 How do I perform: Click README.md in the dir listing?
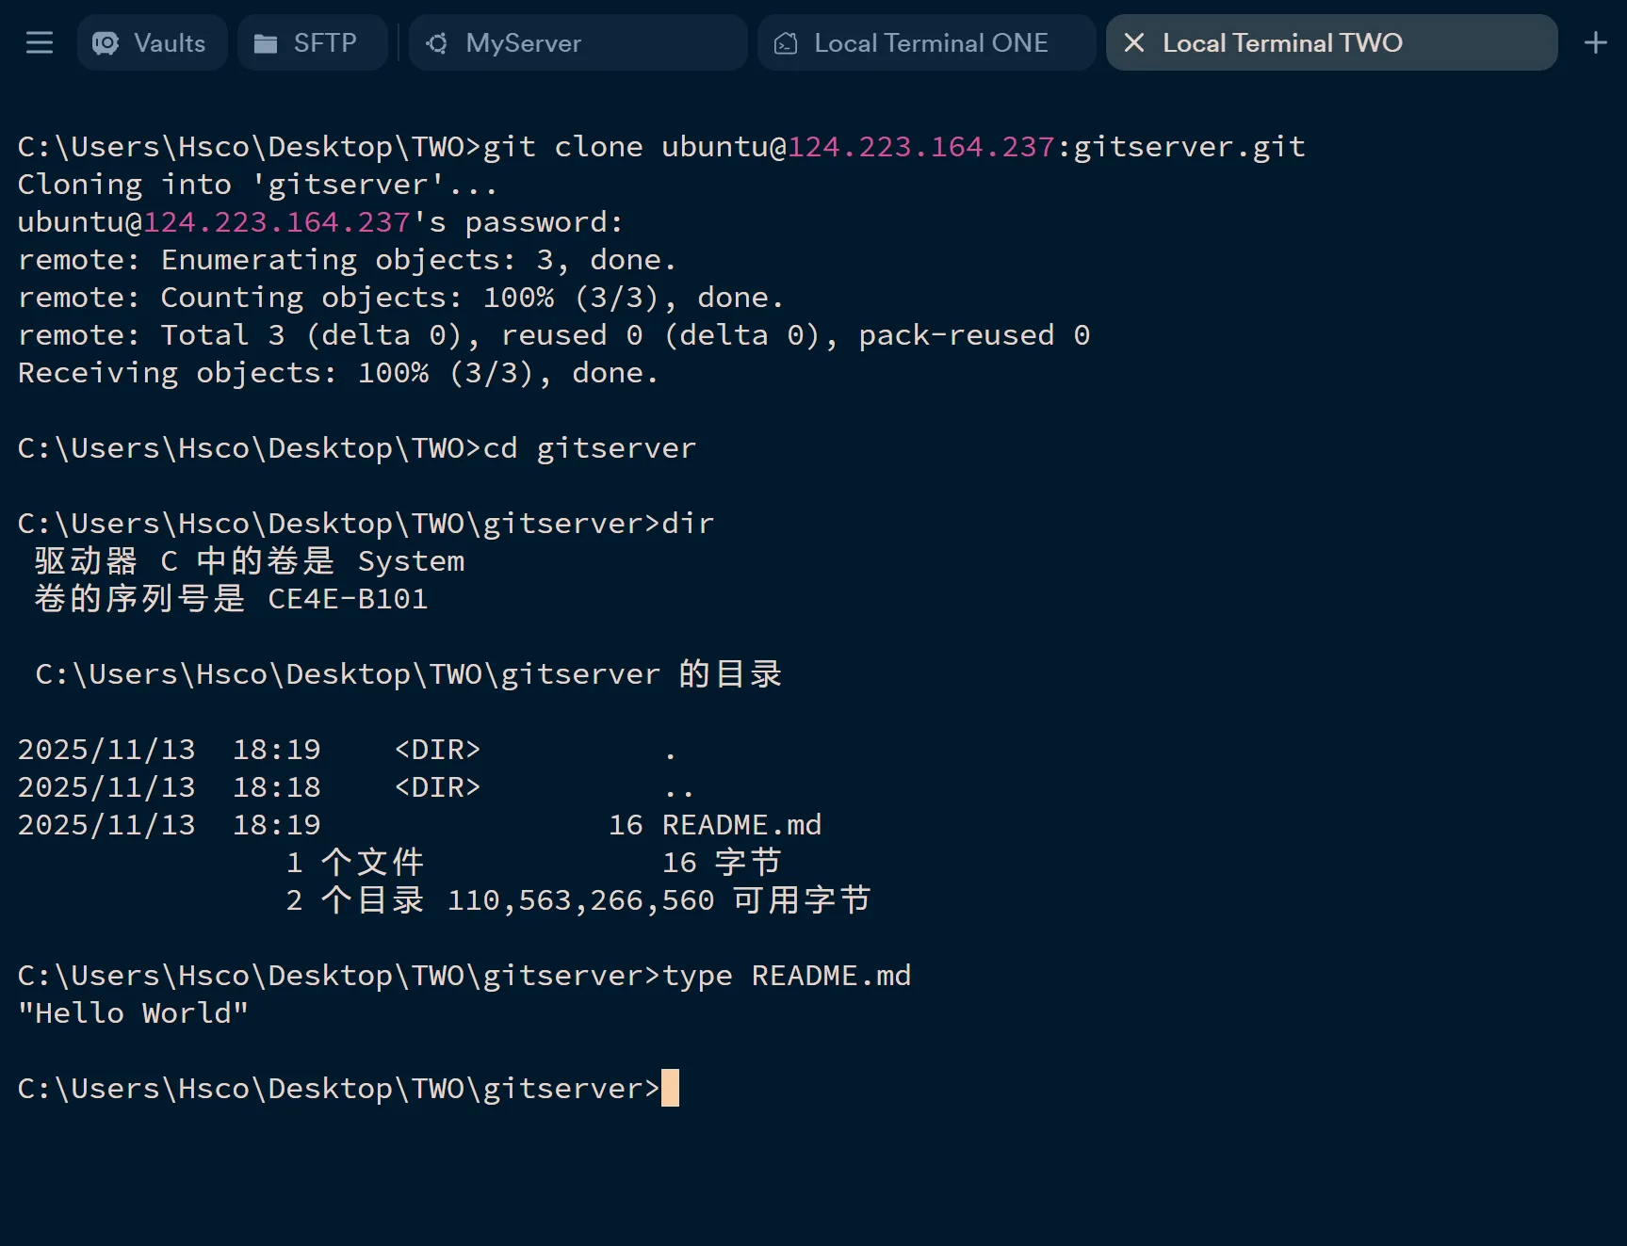[x=741, y=825]
